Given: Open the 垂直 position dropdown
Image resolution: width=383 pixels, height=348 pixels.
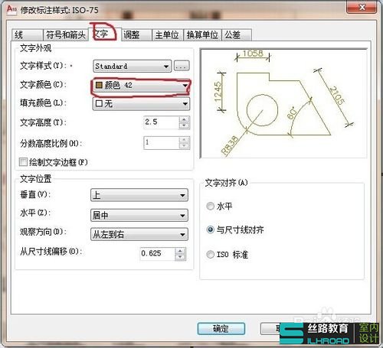Looking at the screenshot, I should (139, 195).
